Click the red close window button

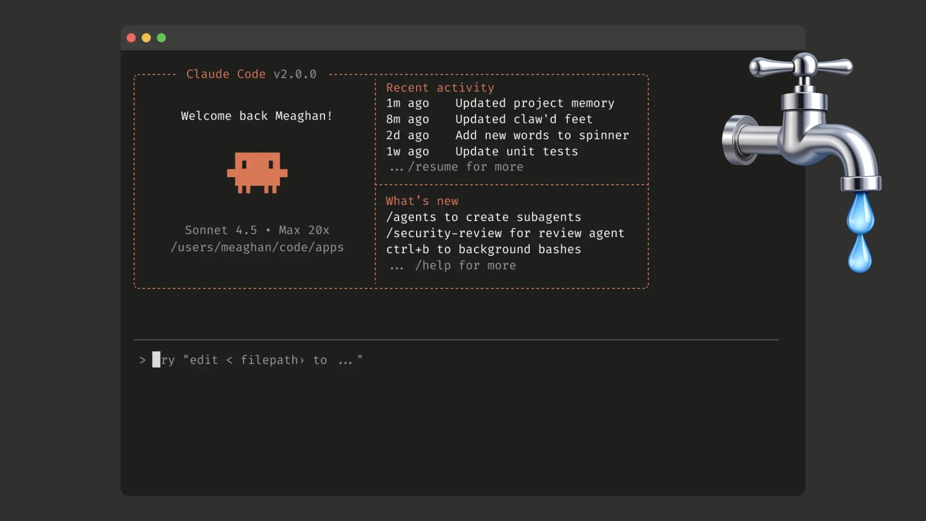(x=131, y=38)
